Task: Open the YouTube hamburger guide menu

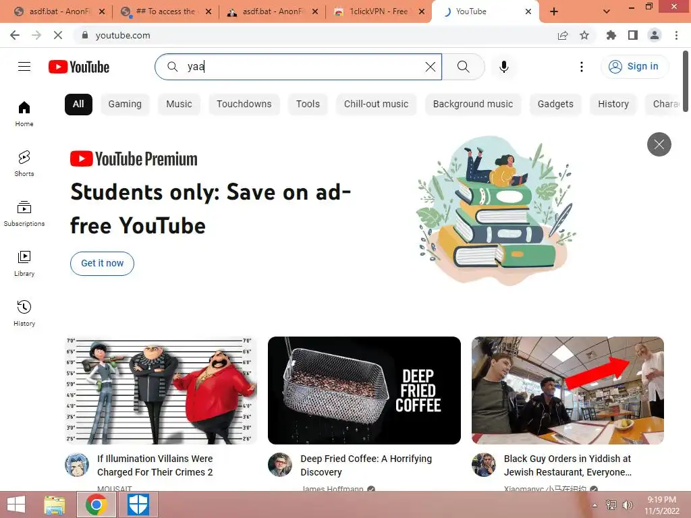Action: [x=24, y=67]
